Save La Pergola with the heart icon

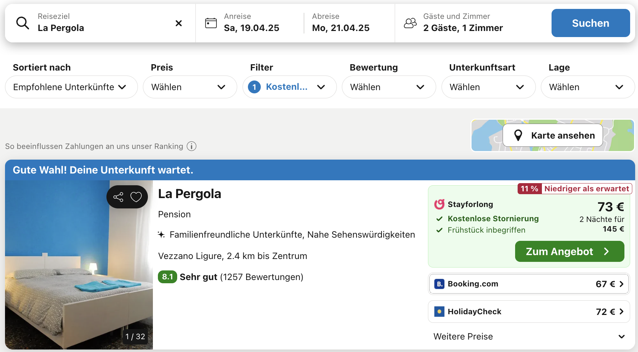pyautogui.click(x=136, y=197)
